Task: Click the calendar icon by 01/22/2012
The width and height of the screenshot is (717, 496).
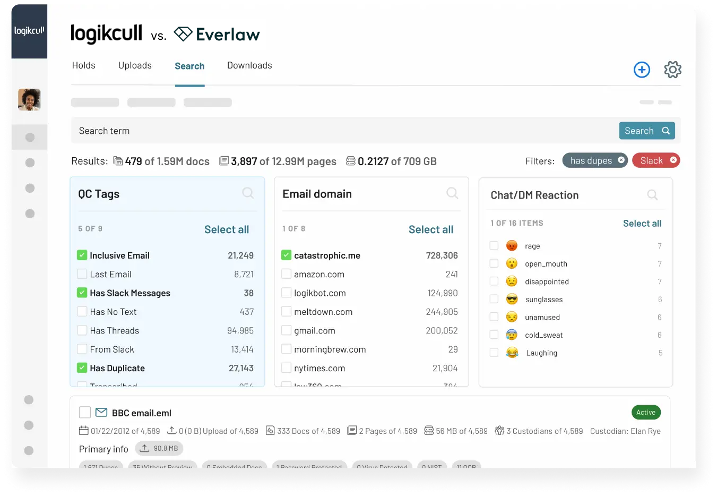Action: 84,431
